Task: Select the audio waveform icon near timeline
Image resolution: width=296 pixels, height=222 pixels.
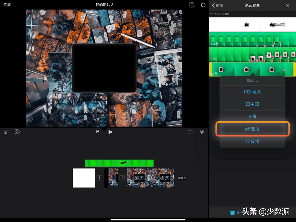Action: 202,131
